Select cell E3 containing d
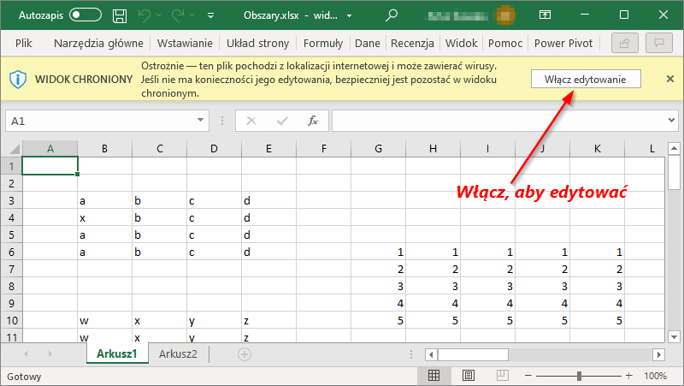 [268, 201]
